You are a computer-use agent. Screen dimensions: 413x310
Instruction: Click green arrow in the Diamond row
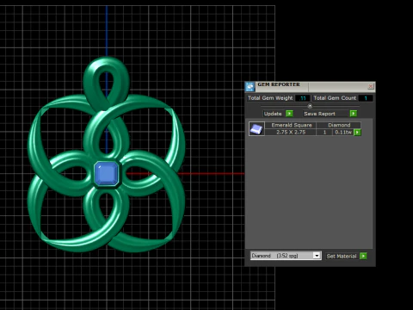(357, 133)
